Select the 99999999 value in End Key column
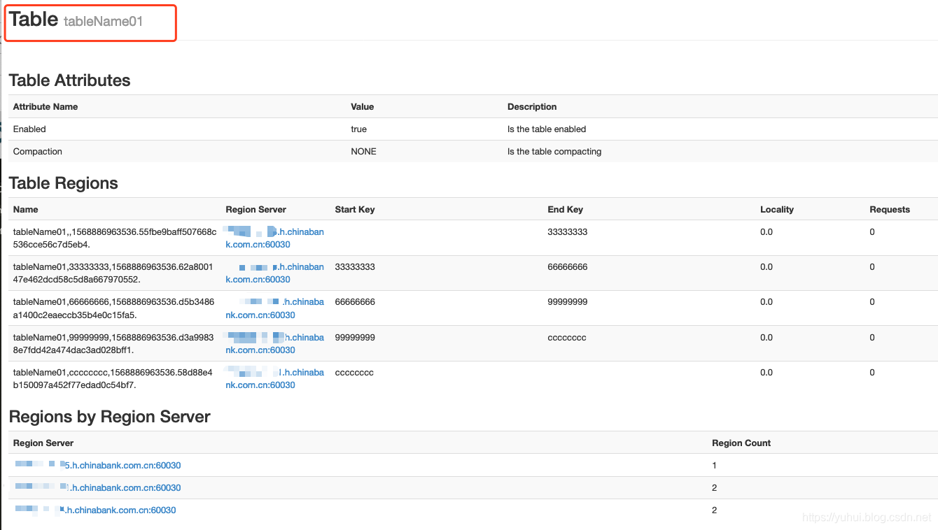This screenshot has height=530, width=938. 568,302
